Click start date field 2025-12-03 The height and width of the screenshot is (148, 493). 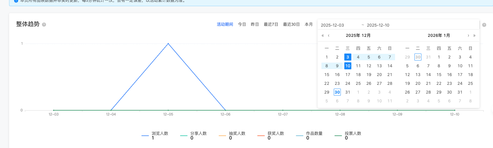tap(332, 25)
